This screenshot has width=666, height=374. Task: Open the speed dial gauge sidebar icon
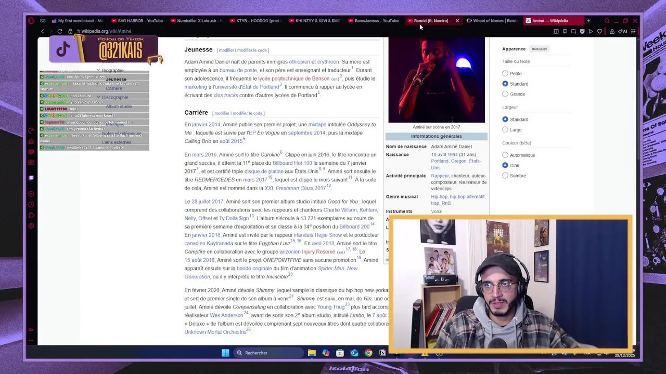31,130
